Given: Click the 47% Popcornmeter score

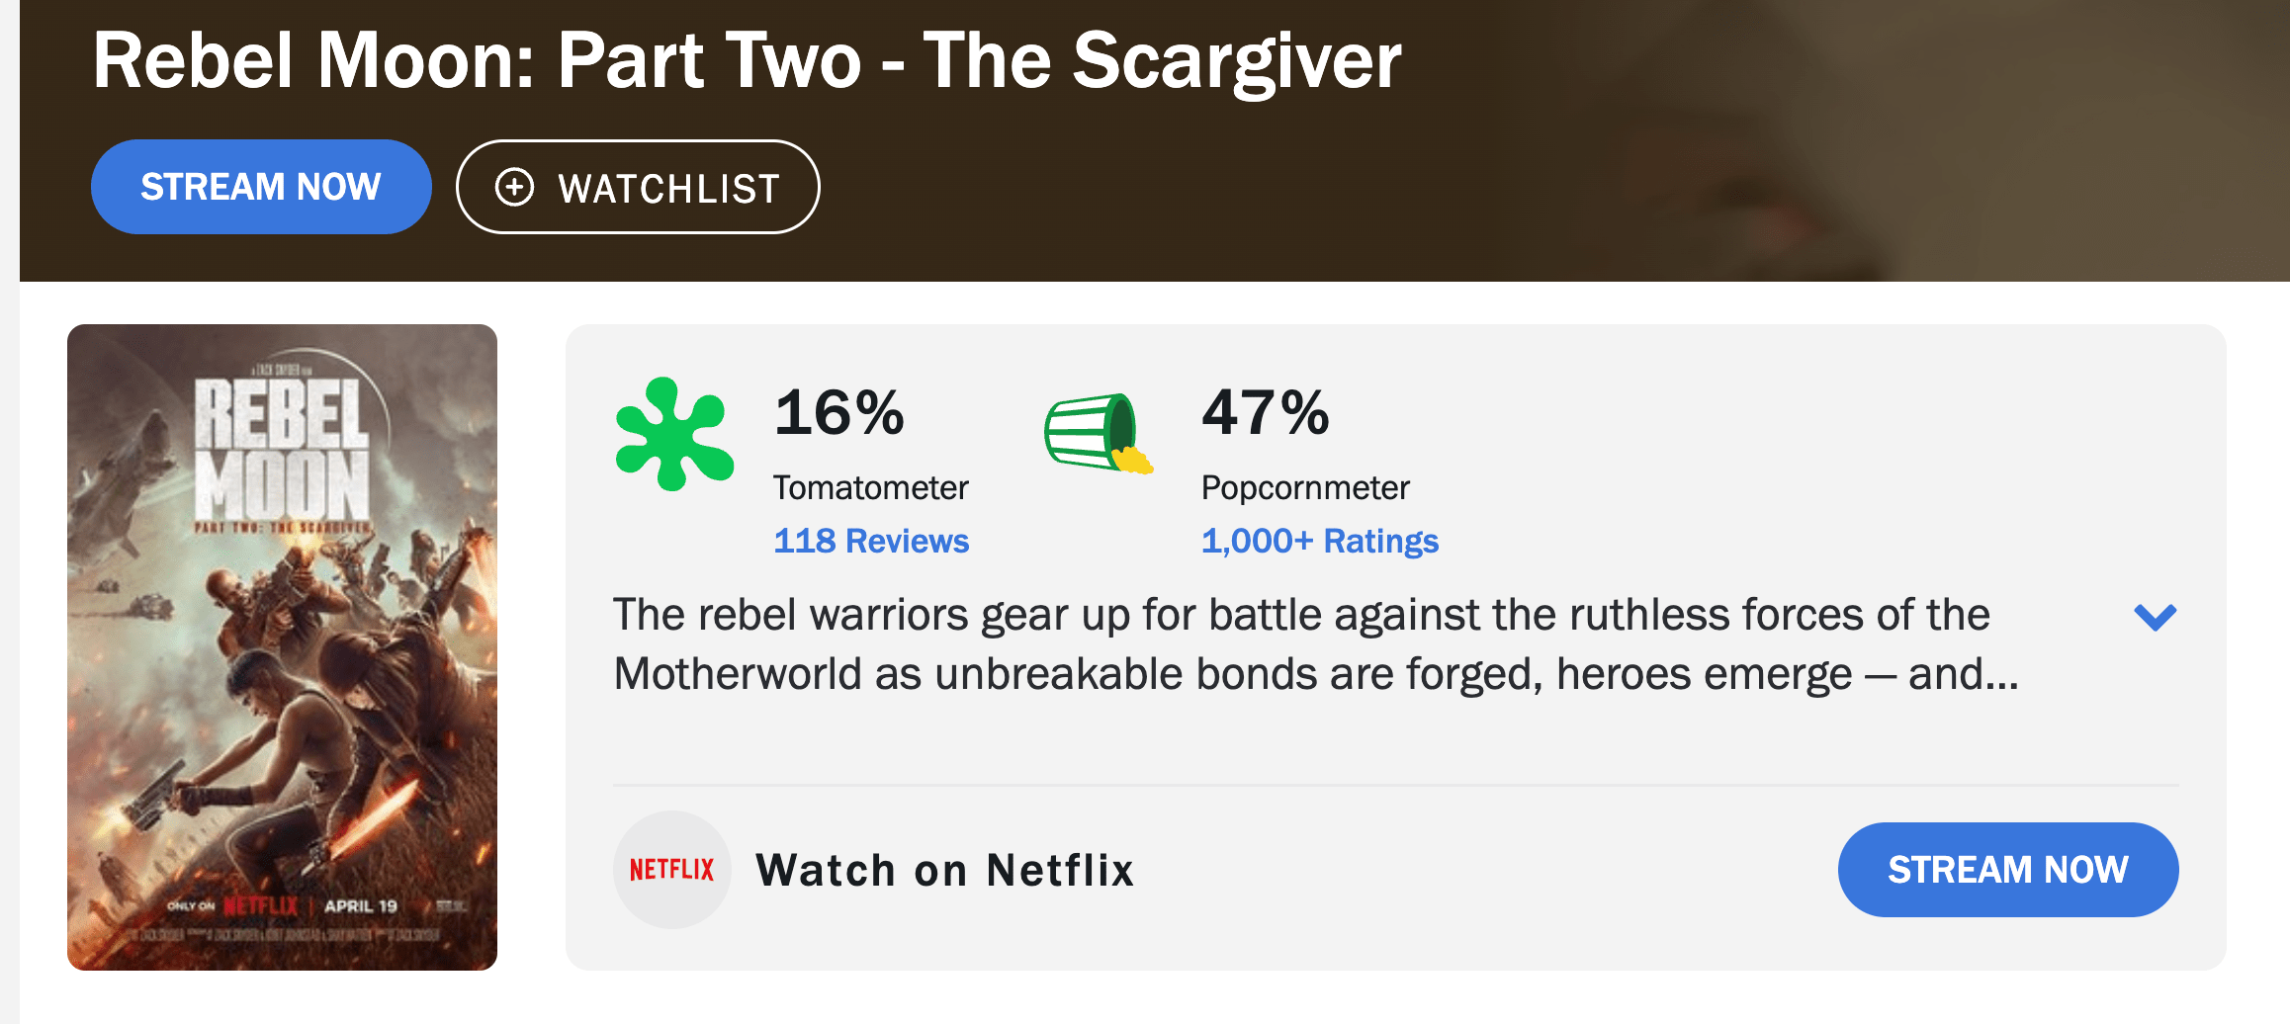Looking at the screenshot, I should 1266,412.
